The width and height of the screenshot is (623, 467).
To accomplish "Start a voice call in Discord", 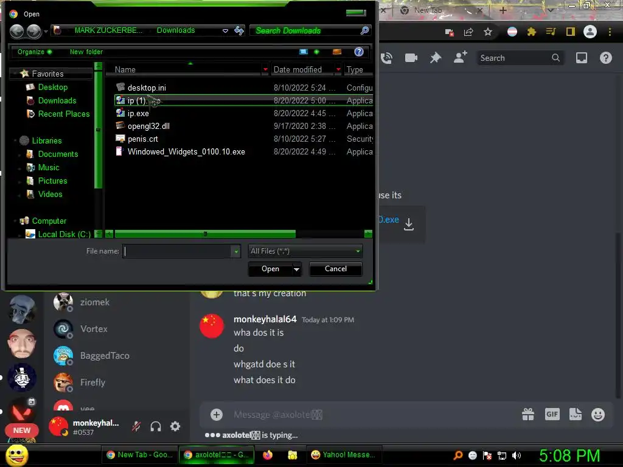I will 386,58.
